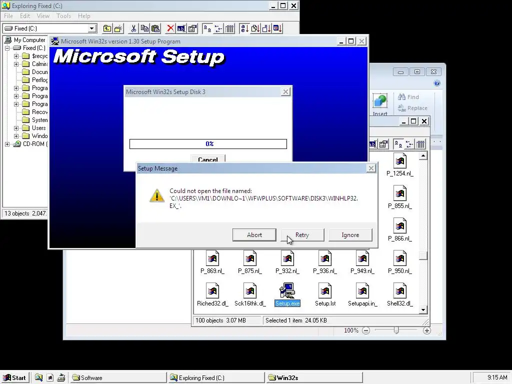Close the Setup Message dialog
The height and width of the screenshot is (384, 512).
point(371,168)
